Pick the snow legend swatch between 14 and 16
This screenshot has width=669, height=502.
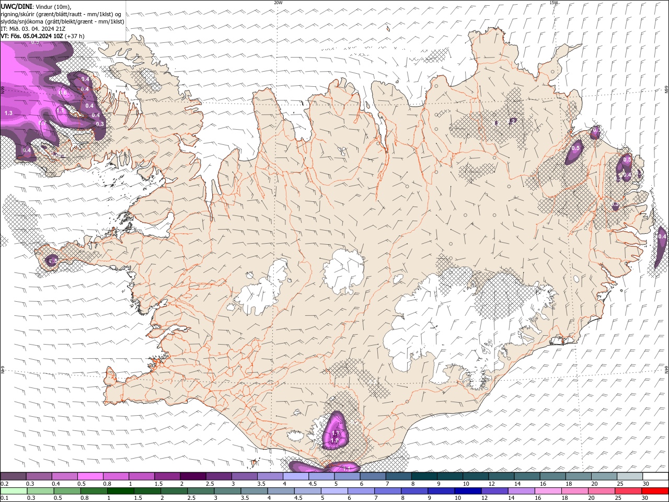coord(527,476)
